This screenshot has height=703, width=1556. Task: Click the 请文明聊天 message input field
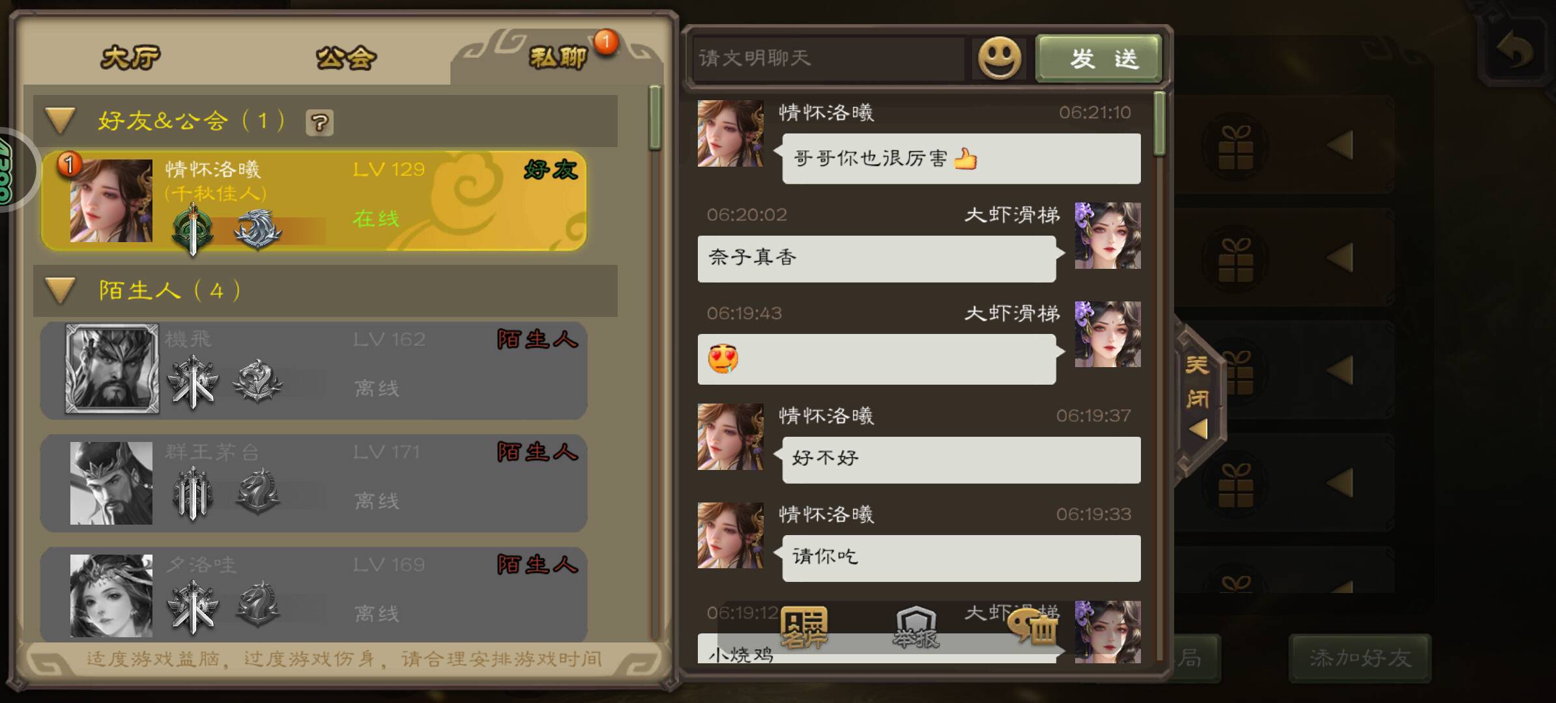pyautogui.click(x=829, y=59)
